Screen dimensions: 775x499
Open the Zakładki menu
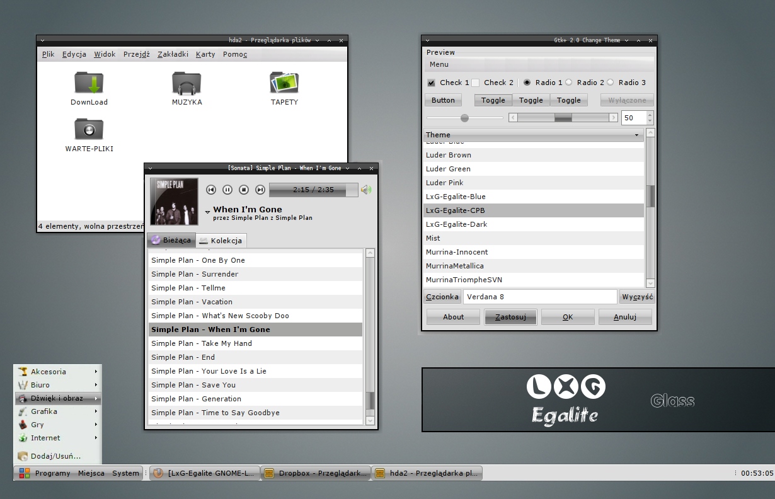(x=173, y=54)
